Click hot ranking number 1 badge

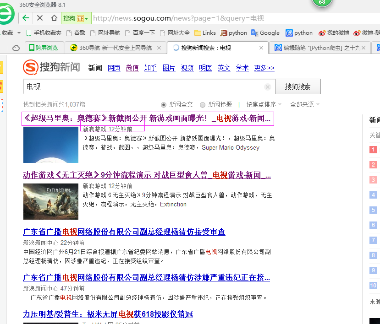(x=373, y=150)
